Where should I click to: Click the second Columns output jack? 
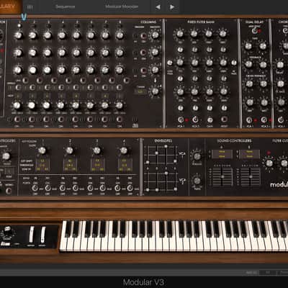pos(143,53)
